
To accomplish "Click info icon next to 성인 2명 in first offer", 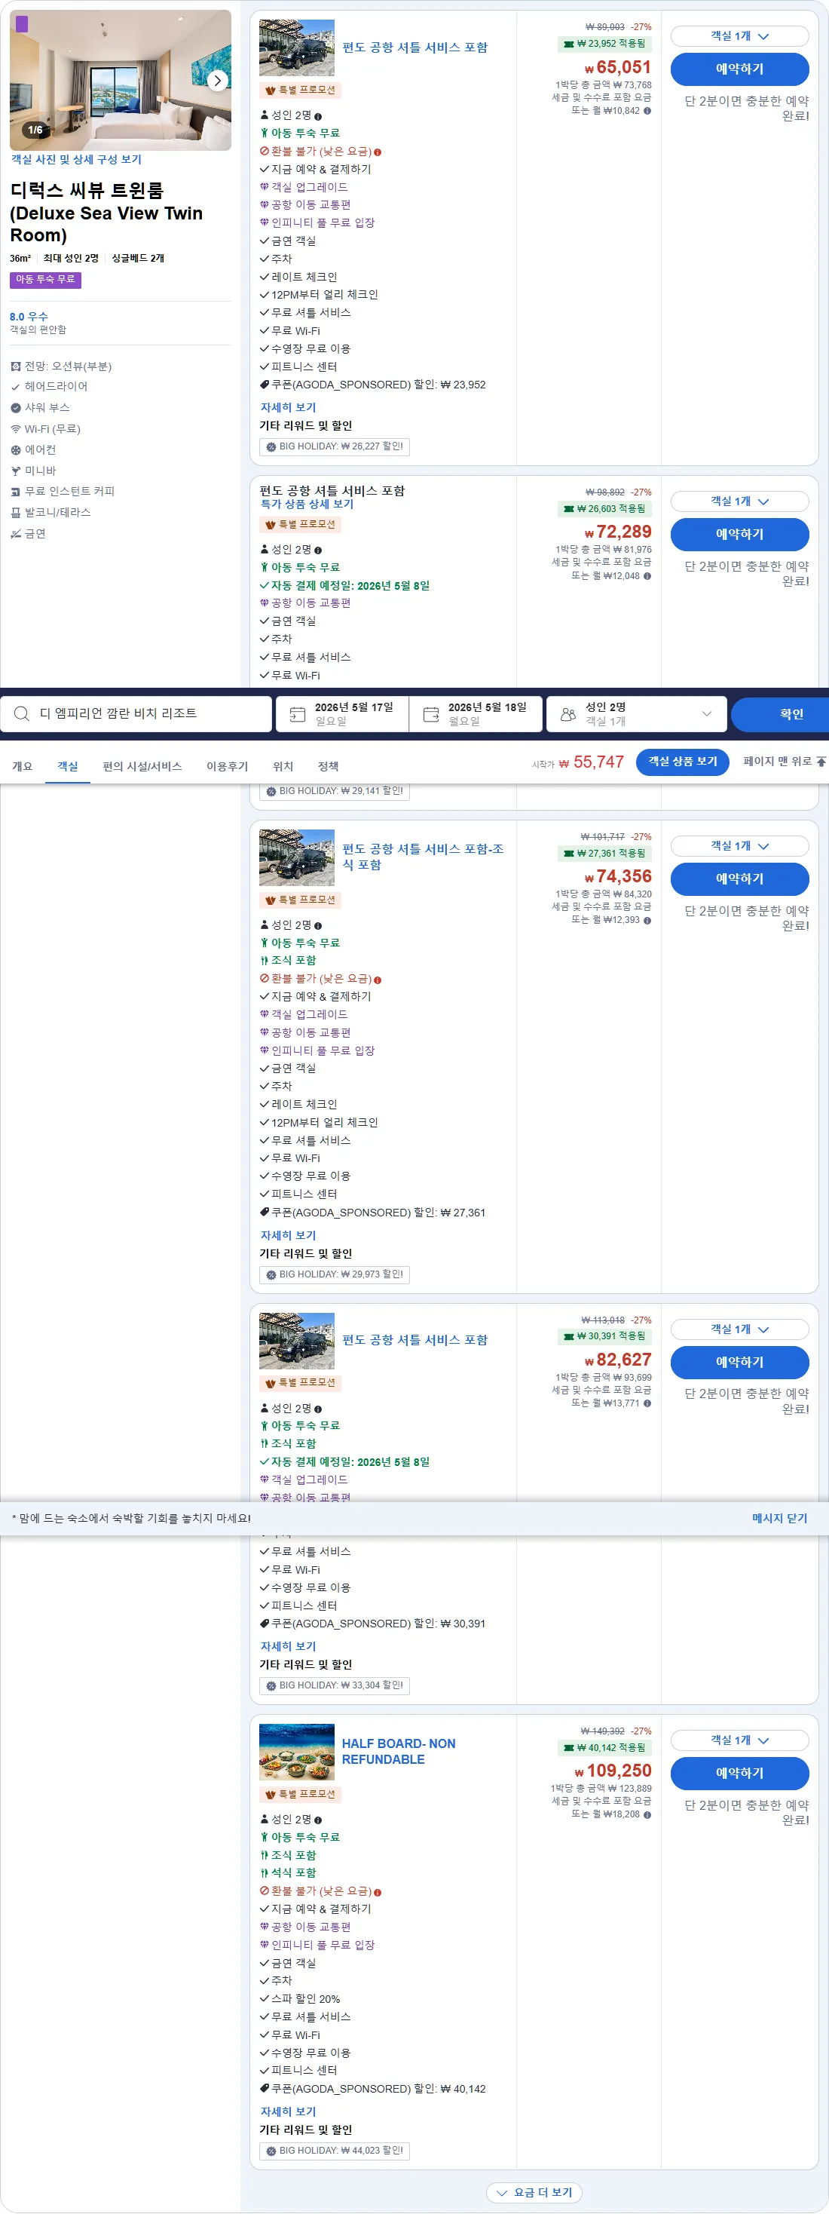I will tap(318, 116).
